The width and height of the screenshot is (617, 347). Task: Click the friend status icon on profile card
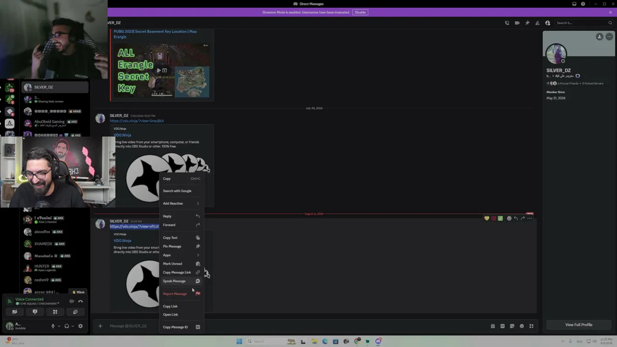(x=600, y=37)
